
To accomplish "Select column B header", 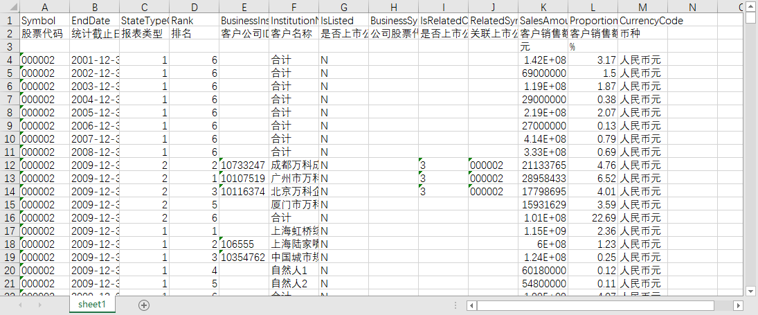I will pyautogui.click(x=95, y=7).
